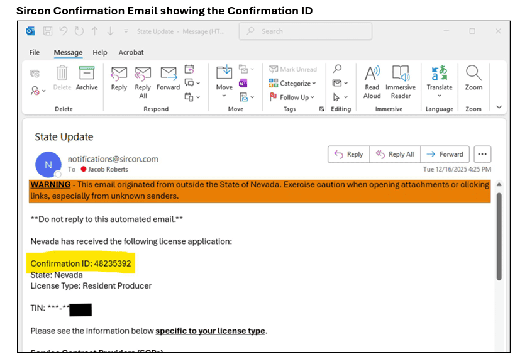515x359 pixels.
Task: Click the Reply icon in the Respond group
Action: coord(119,78)
